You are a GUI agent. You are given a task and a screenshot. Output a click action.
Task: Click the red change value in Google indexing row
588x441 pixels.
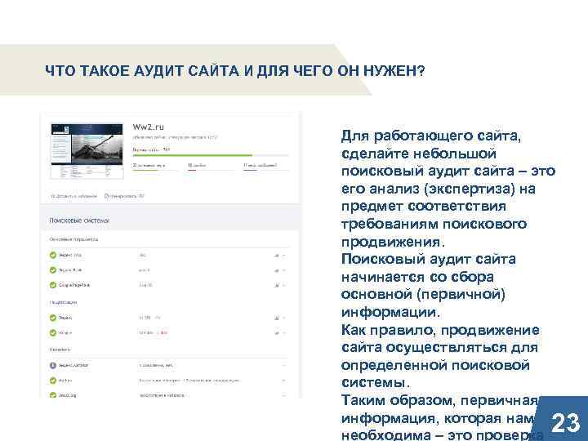163,332
